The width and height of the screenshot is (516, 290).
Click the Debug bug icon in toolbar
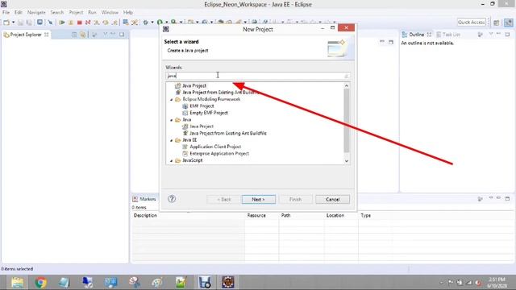click(145, 23)
